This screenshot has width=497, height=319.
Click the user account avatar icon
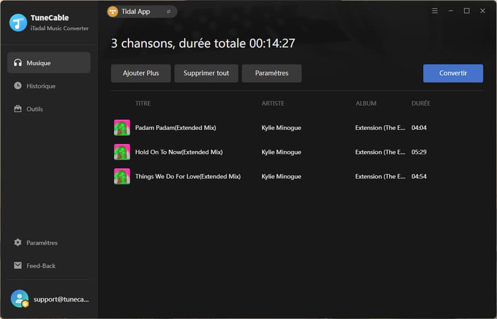[x=20, y=299]
